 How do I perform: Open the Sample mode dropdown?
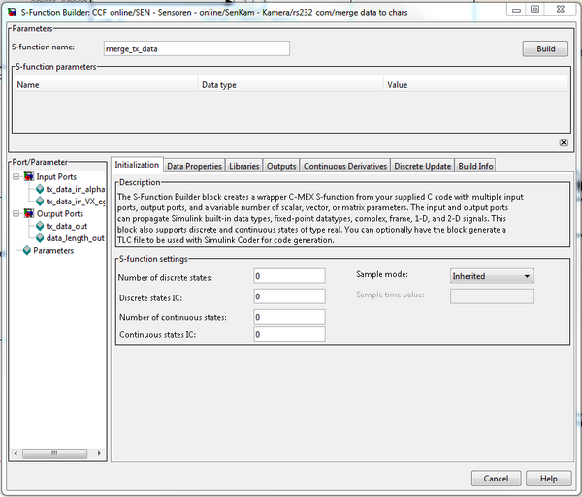[492, 276]
